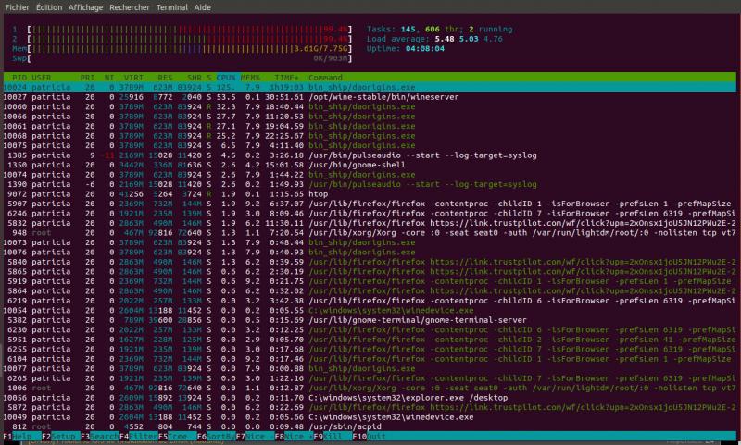The width and height of the screenshot is (741, 445).
Task: Sort by the PID column header
Action: (x=19, y=78)
